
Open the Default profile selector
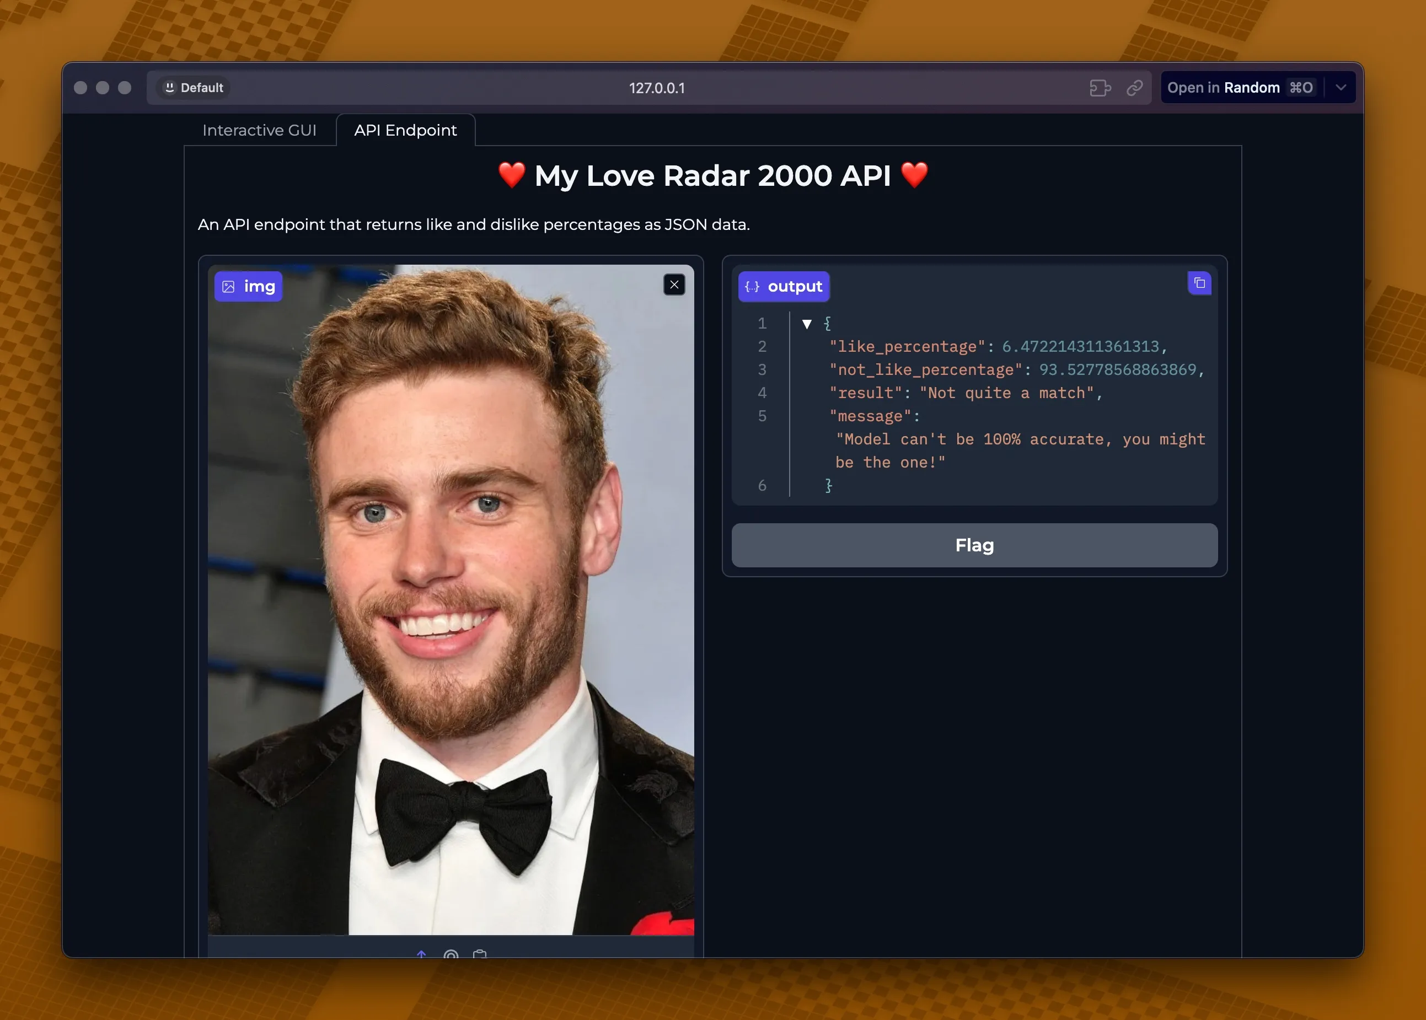pyautogui.click(x=192, y=87)
